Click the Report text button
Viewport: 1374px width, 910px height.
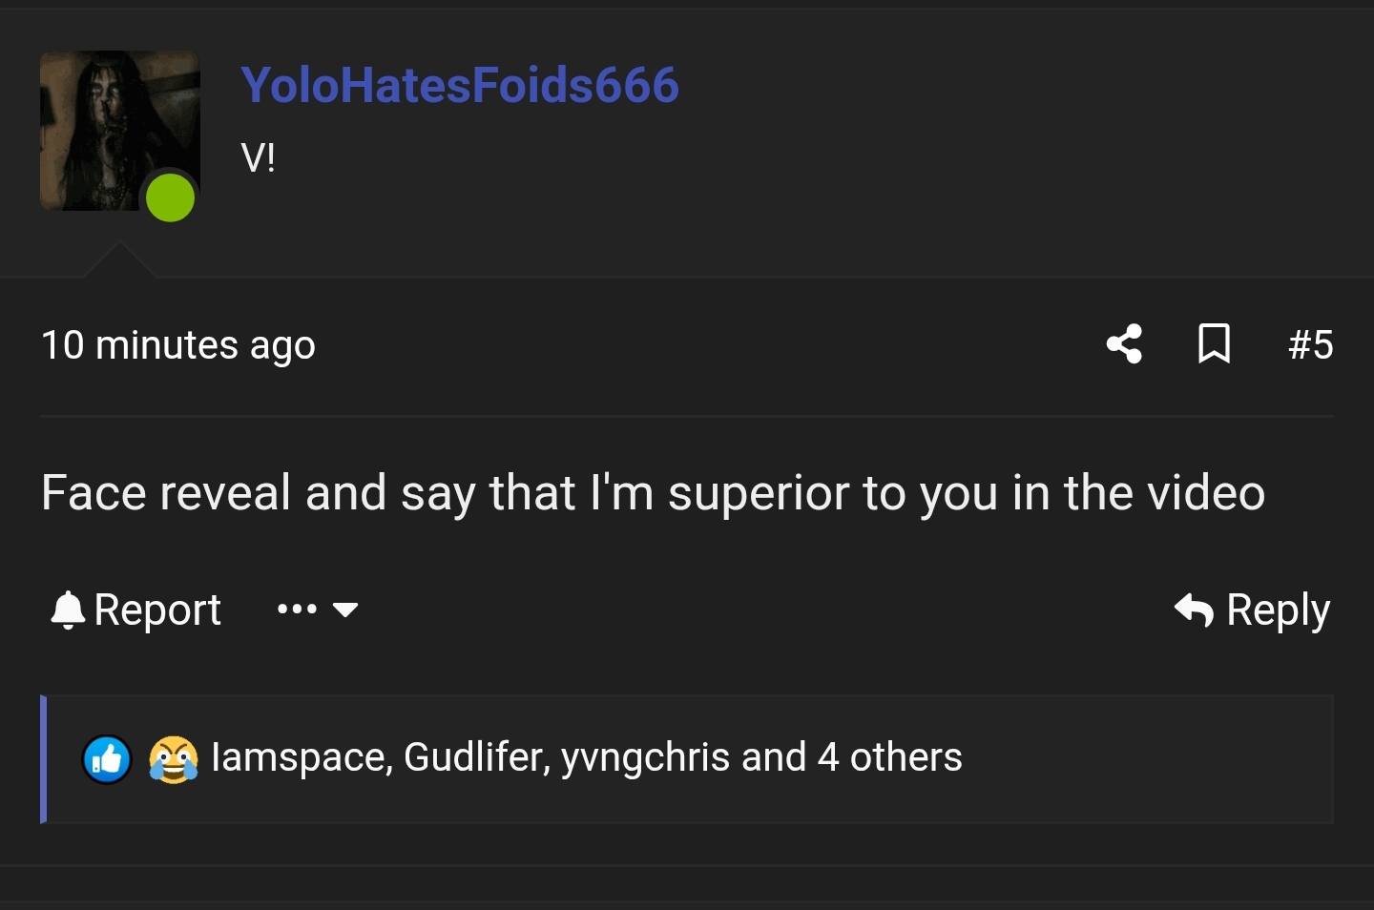pyautogui.click(x=157, y=610)
